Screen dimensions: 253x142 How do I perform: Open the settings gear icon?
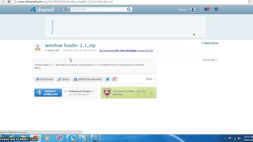tap(216, 9)
